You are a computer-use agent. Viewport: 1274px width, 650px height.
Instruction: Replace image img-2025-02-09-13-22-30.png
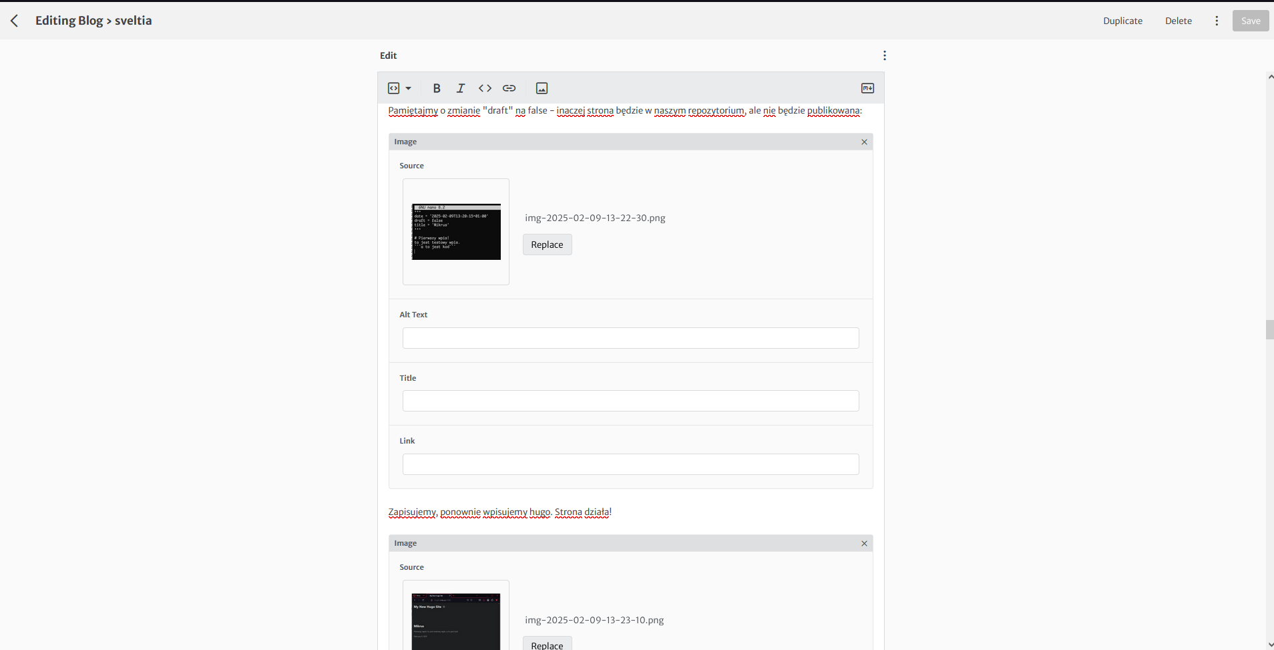(547, 245)
